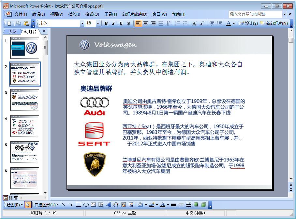Toggle numbered list formatting

click(x=178, y=23)
